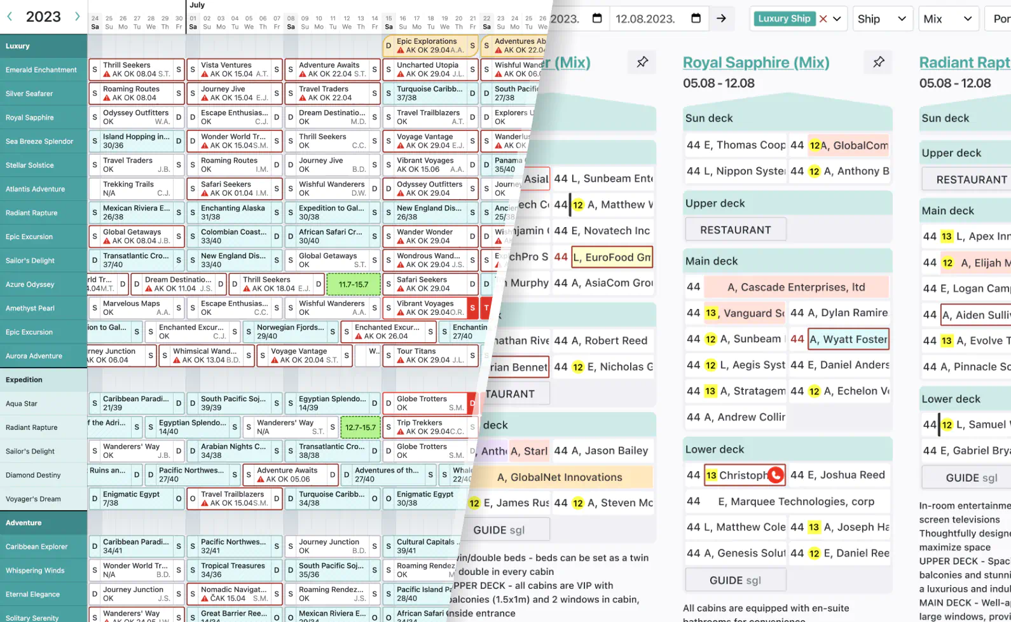Go to the previous year before 2023
Screen dimensions: 1011x622
[x=10, y=17]
